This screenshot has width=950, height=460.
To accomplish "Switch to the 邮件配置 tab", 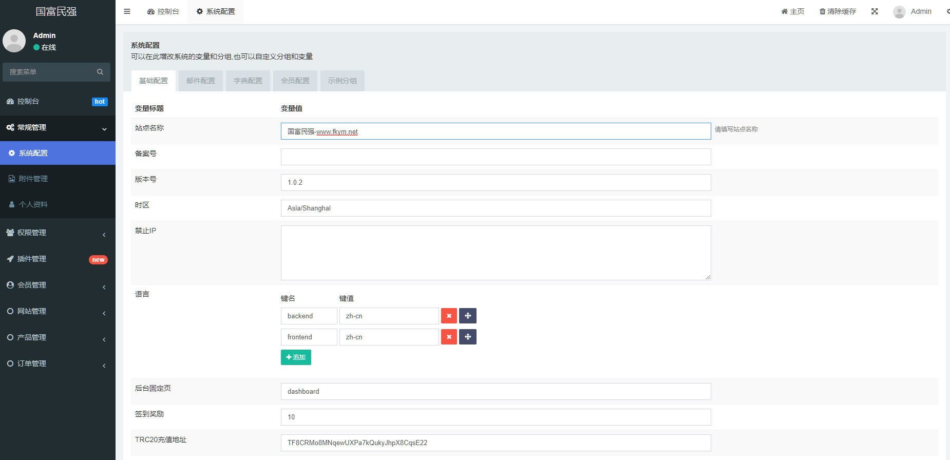I will [x=201, y=81].
